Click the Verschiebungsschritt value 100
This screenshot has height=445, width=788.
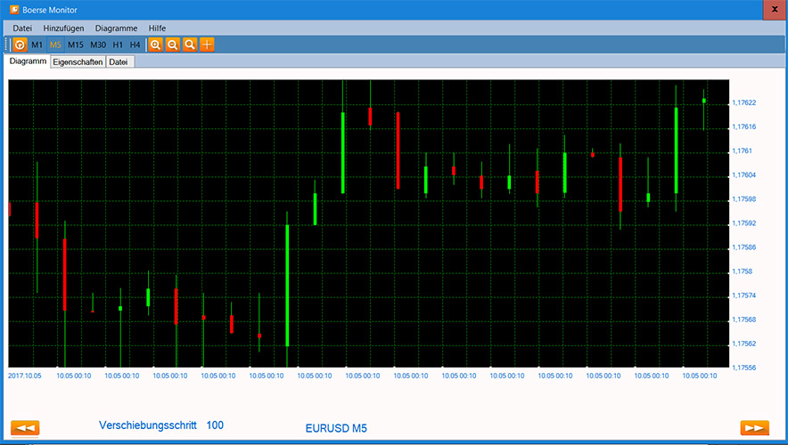(215, 425)
